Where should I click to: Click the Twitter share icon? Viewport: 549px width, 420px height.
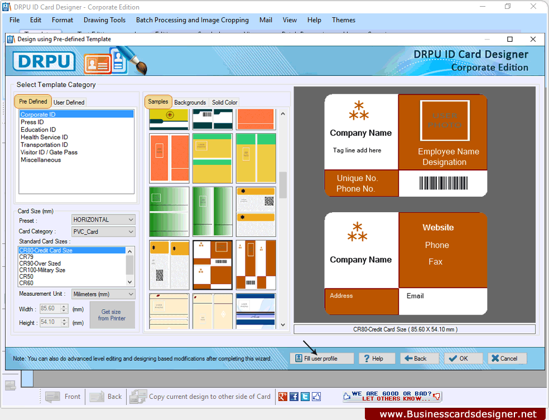tap(305, 397)
